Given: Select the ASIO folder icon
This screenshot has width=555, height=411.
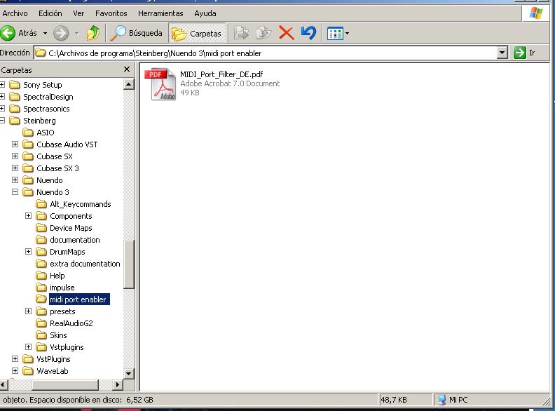Looking at the screenshot, I should (28, 133).
